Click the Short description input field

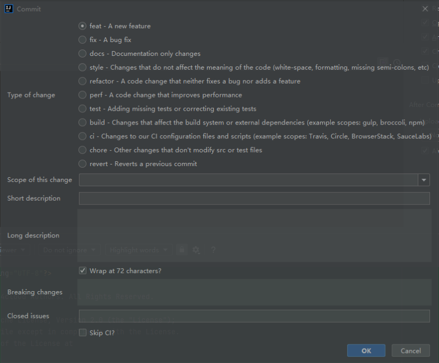pos(254,199)
